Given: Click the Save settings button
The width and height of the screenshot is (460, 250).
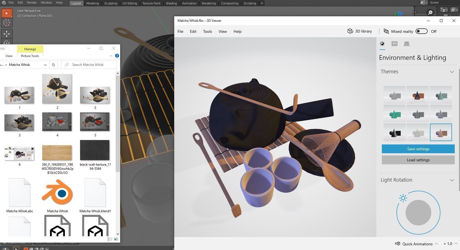Looking at the screenshot, I should coord(418,149).
